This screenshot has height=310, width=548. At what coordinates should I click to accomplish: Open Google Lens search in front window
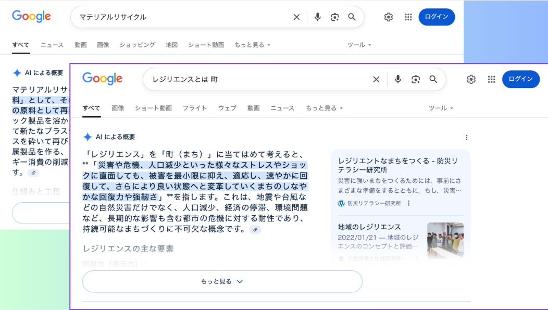click(x=416, y=79)
